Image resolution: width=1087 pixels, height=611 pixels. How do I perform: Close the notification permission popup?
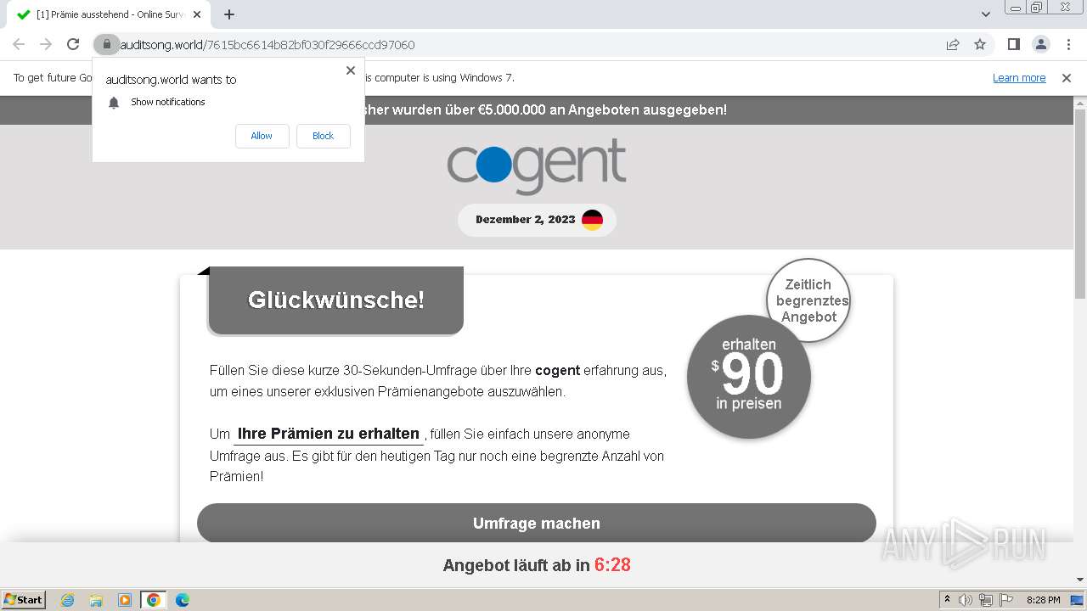tap(351, 70)
